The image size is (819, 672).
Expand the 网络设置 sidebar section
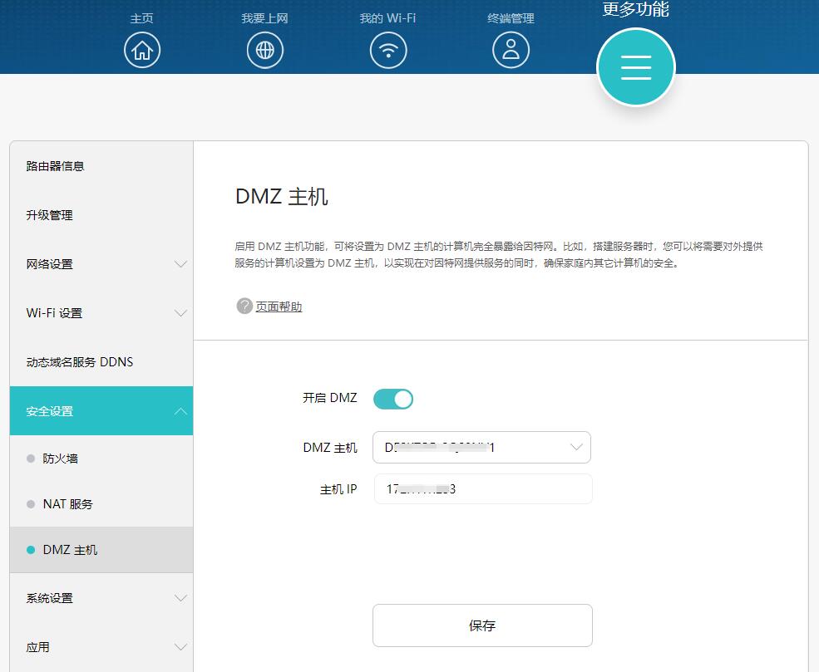(101, 264)
